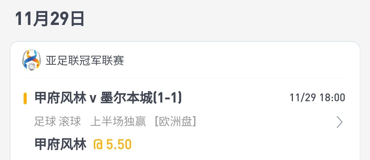Image resolution: width=370 pixels, height=160 pixels.
Task: Tap the 滚球 in-play label
Action: 70,122
